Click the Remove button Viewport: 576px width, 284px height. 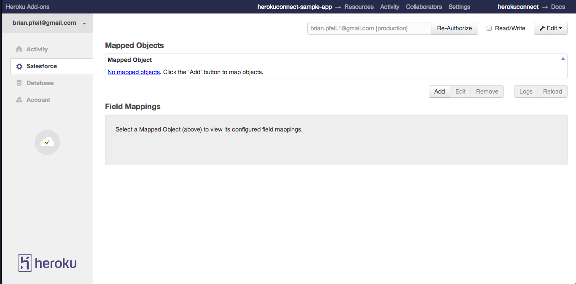[x=487, y=91]
